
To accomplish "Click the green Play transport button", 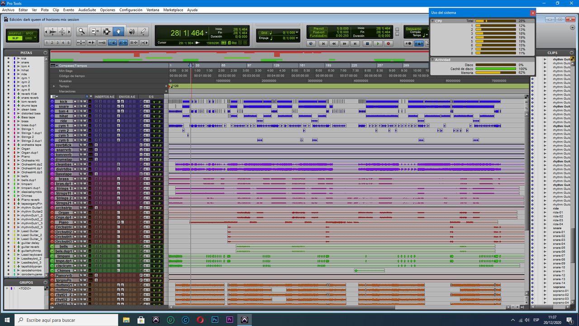I will click(x=378, y=43).
